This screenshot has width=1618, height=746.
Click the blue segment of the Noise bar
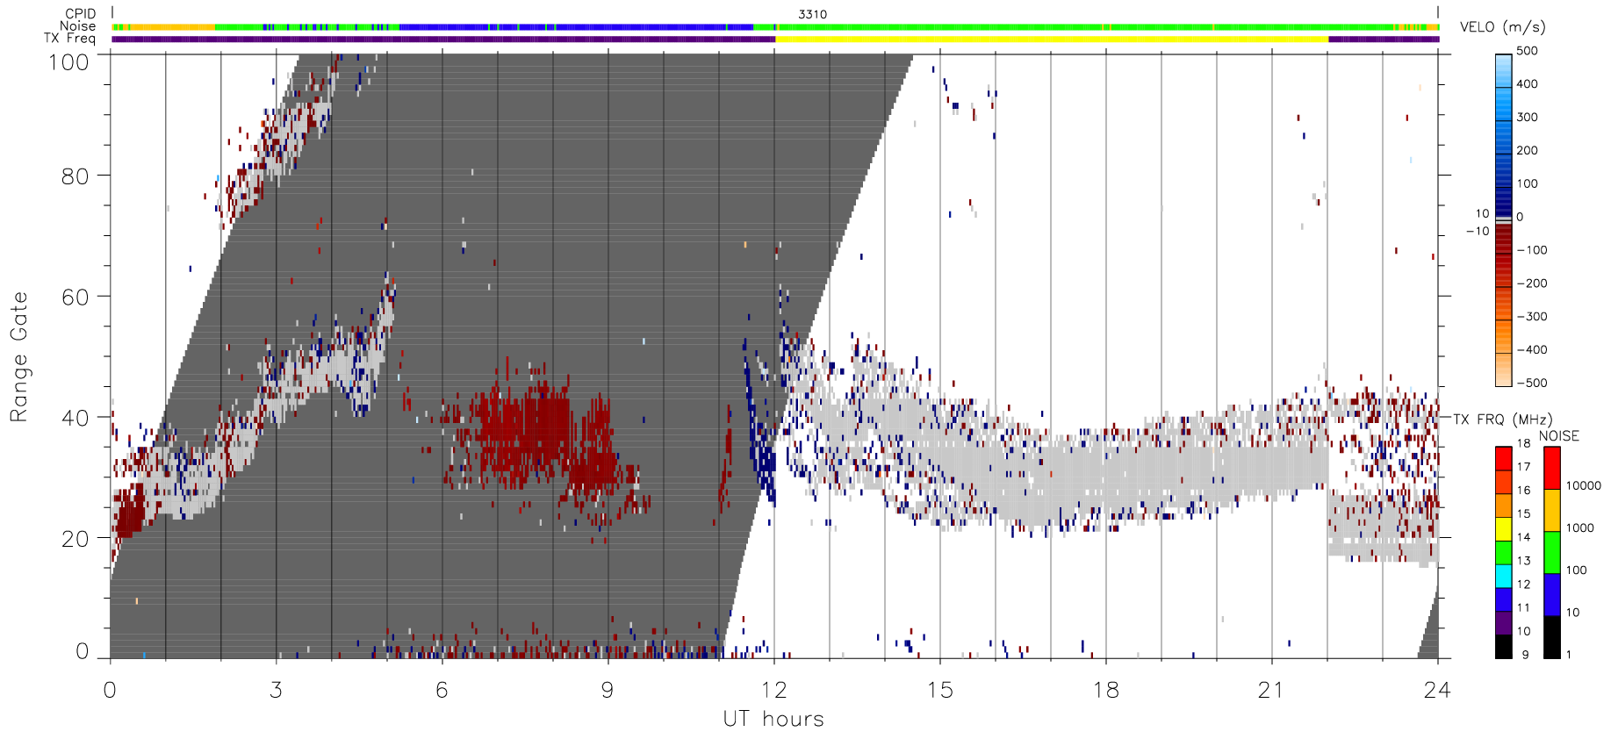(x=576, y=27)
